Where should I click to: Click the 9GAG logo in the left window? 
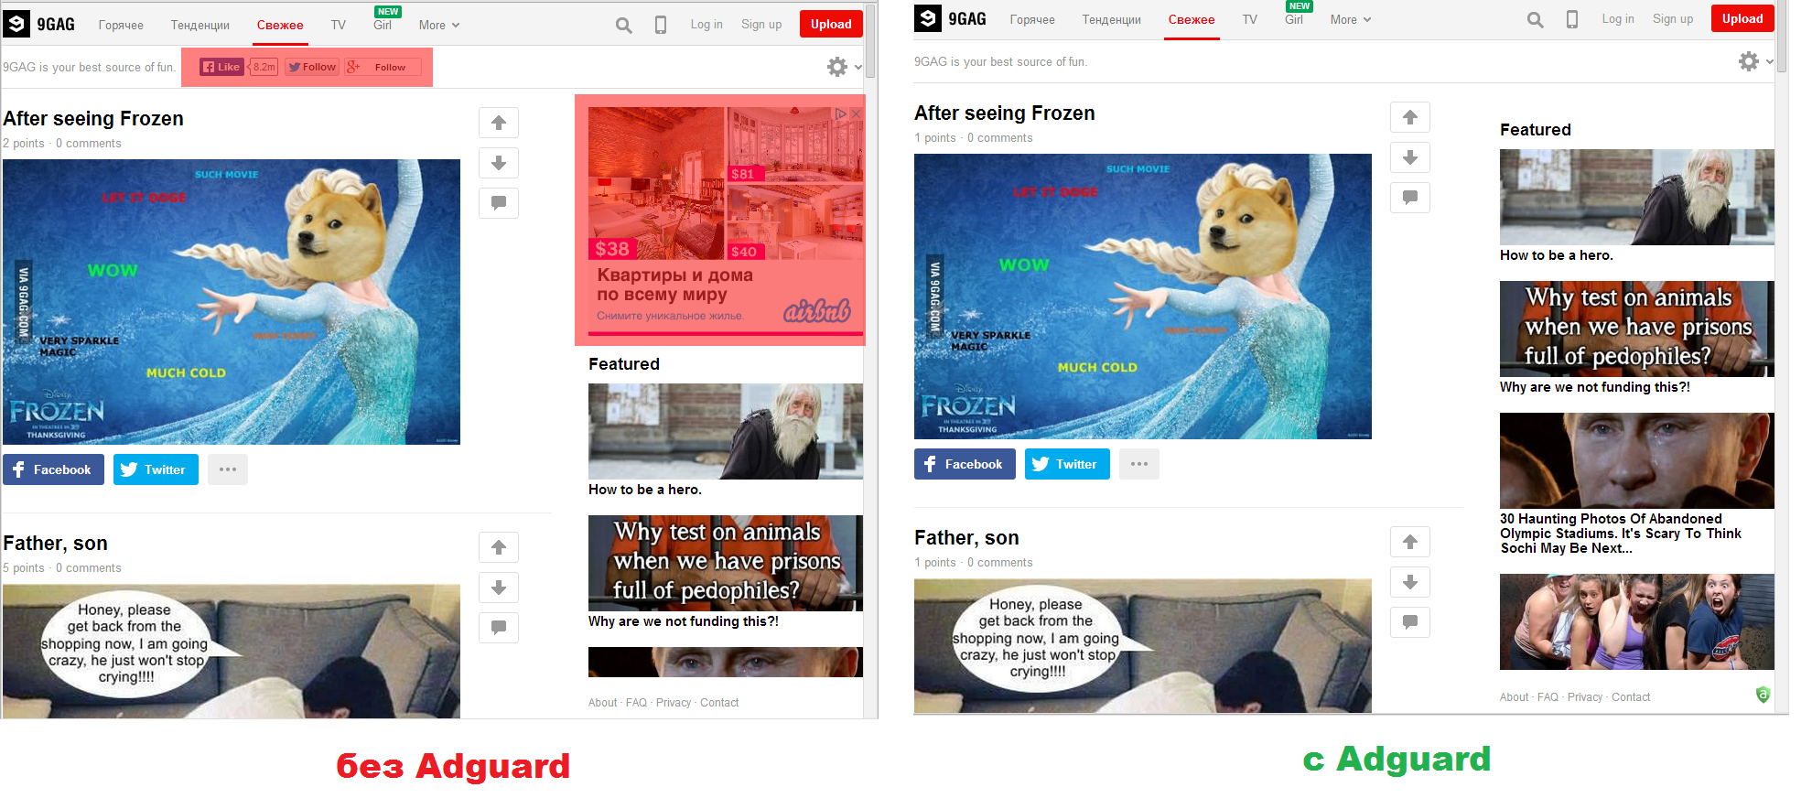click(x=39, y=24)
